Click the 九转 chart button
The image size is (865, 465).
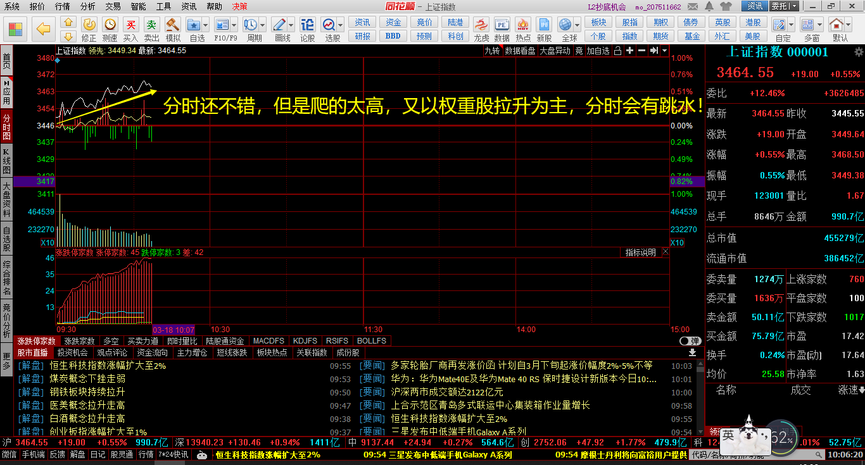[492, 51]
